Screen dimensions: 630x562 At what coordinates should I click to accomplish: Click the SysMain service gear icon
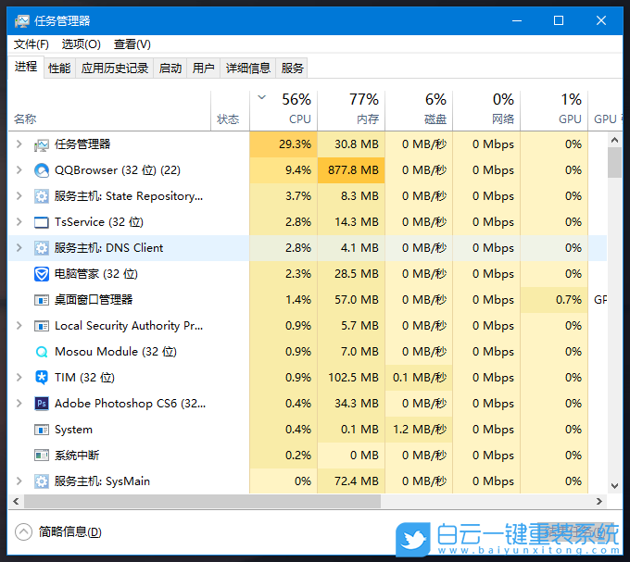(x=42, y=481)
